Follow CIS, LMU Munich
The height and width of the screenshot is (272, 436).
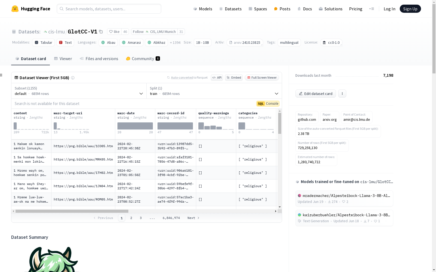154,32
